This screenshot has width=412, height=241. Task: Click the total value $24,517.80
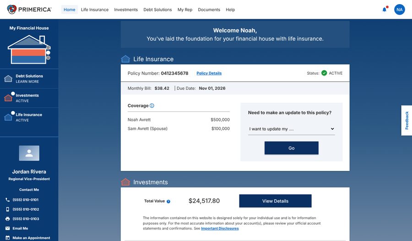pos(204,201)
